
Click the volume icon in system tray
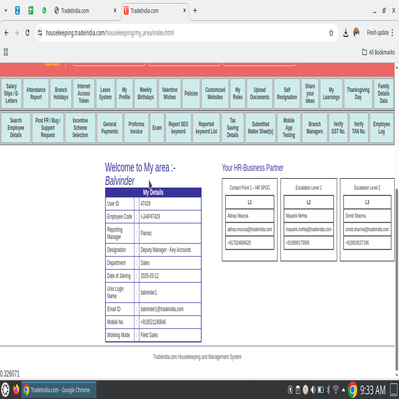point(313,390)
